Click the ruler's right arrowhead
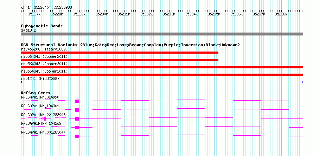 click(302, 11)
